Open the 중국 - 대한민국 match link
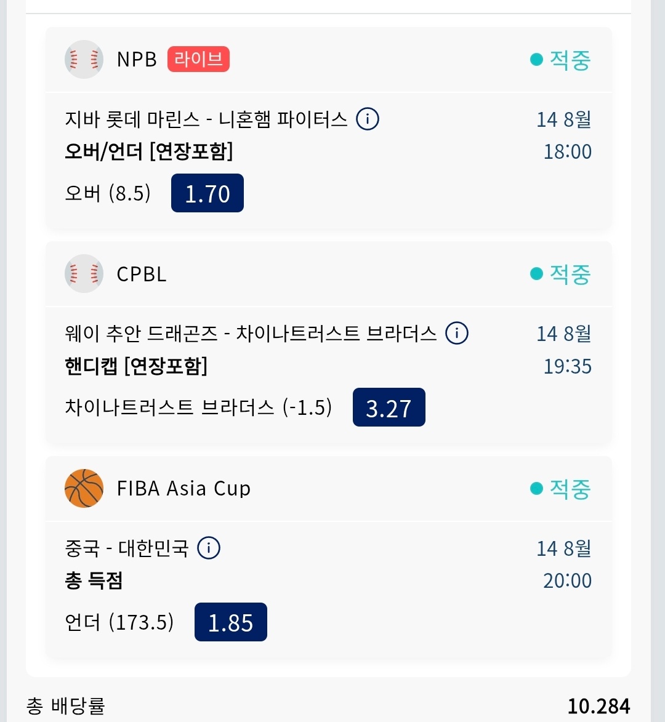 127,548
